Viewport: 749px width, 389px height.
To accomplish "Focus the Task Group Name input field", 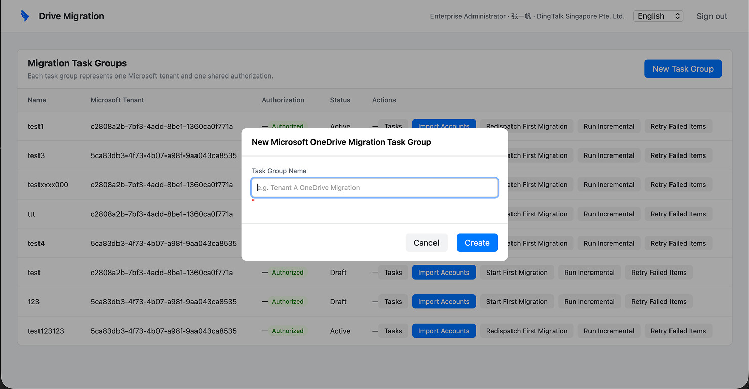I will (x=375, y=187).
